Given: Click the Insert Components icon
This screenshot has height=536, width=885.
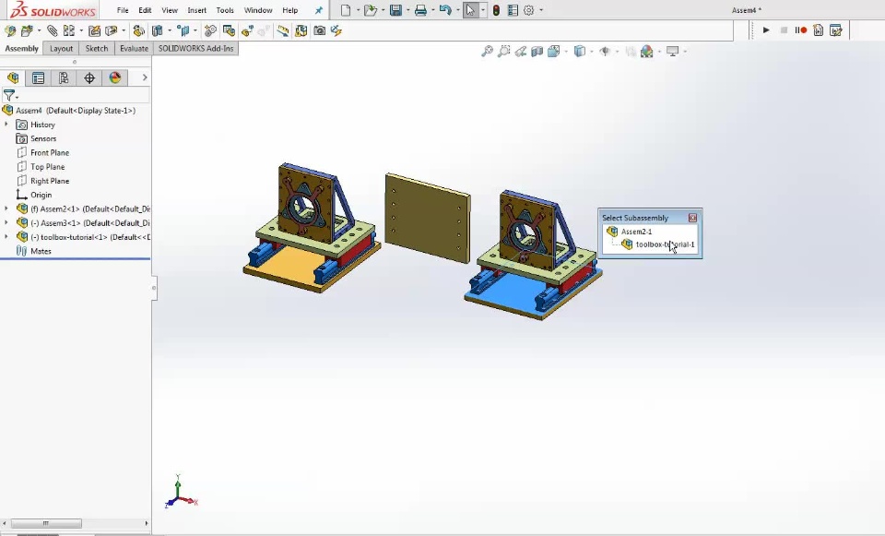Looking at the screenshot, I should click(x=27, y=30).
